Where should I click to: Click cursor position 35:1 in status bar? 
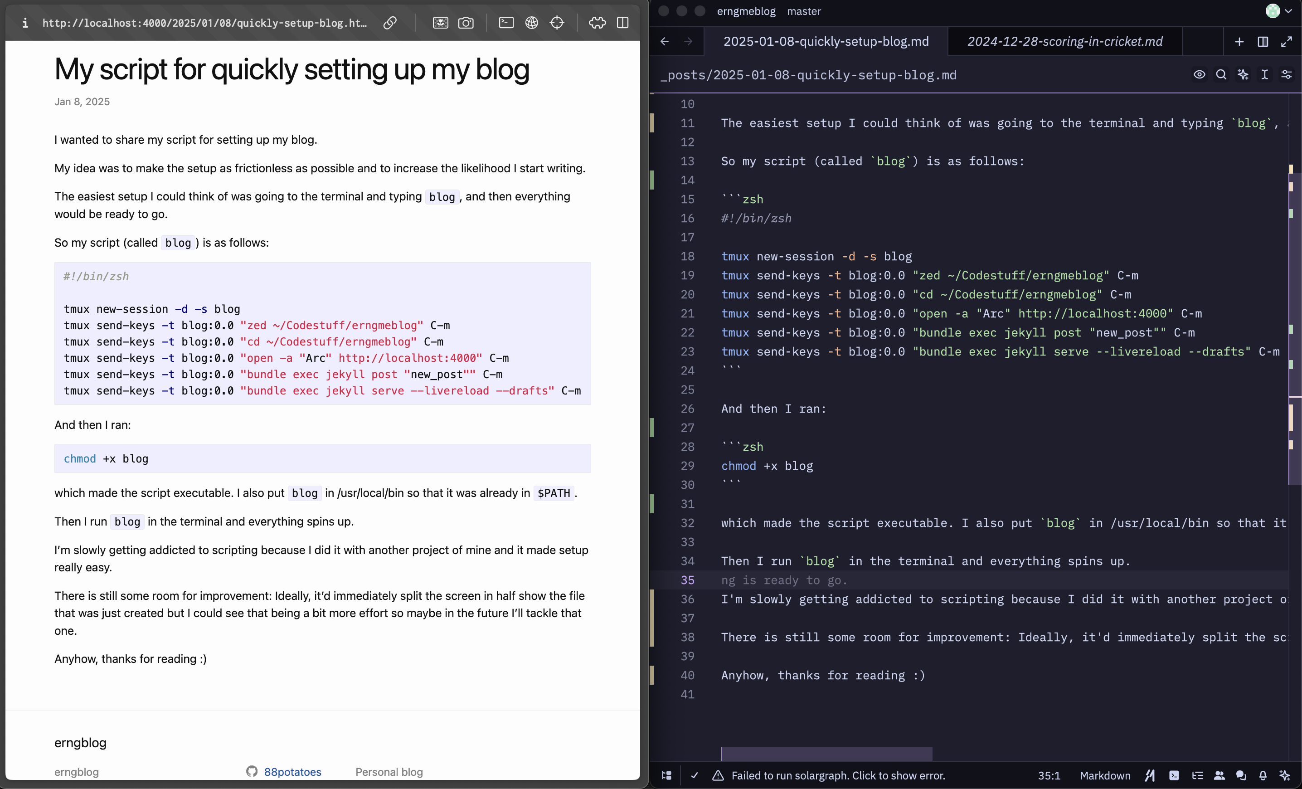1049,775
